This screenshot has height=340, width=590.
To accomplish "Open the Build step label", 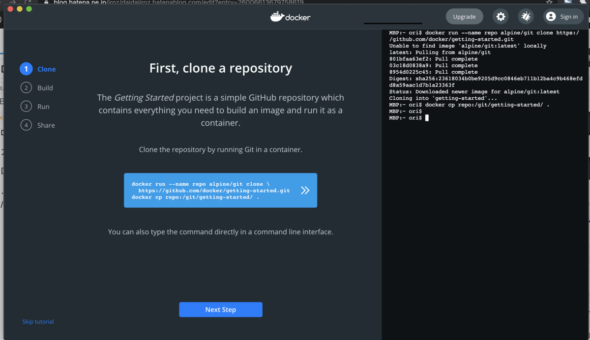I will tap(45, 88).
